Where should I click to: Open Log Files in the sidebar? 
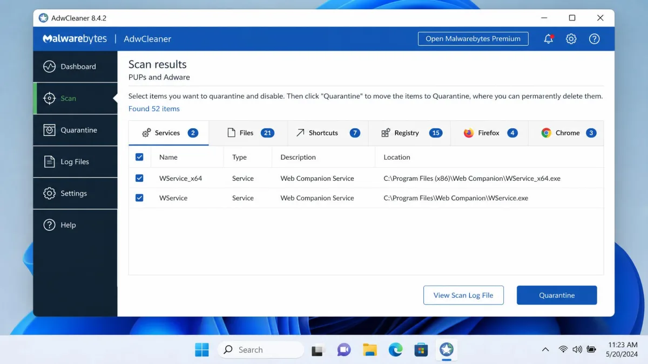75,162
